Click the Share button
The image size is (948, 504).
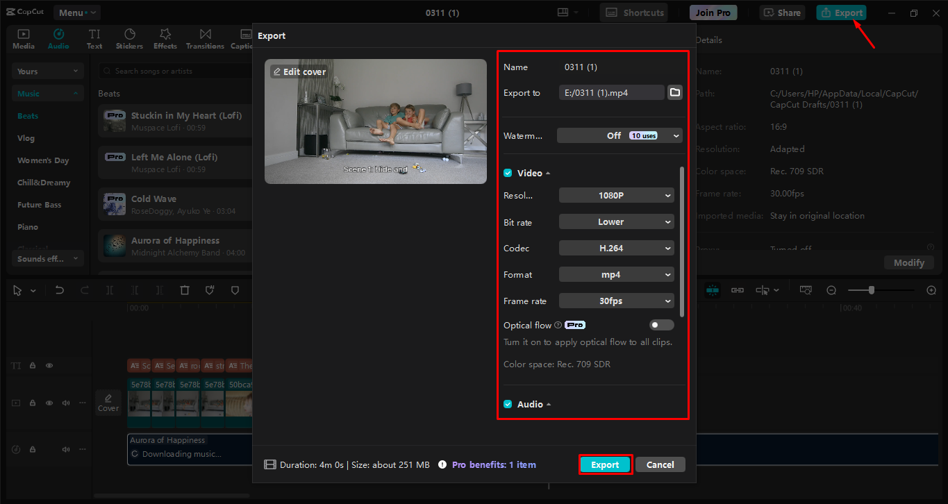tap(782, 12)
